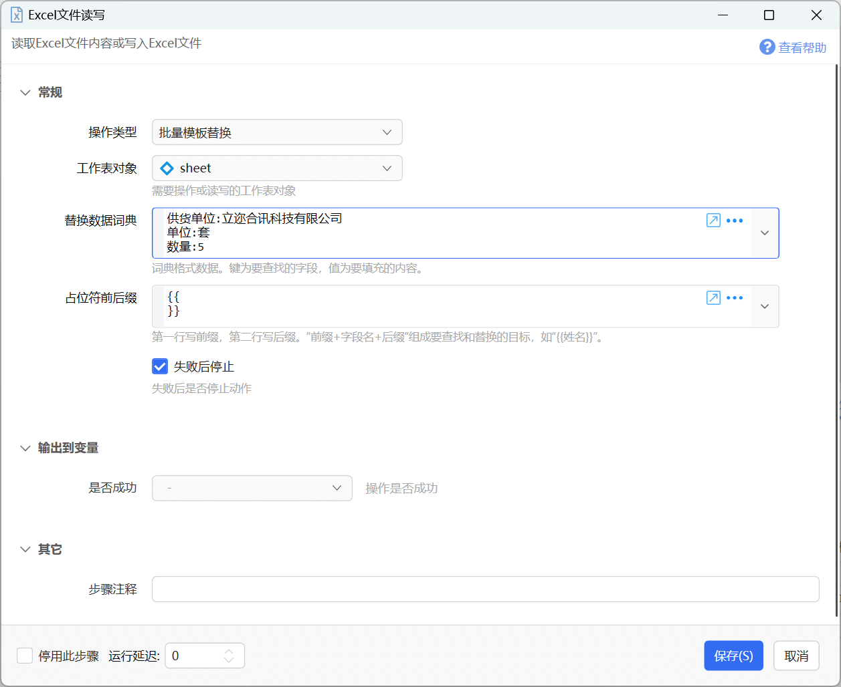Open three-dots menu for 占位符前后缀

coord(735,298)
